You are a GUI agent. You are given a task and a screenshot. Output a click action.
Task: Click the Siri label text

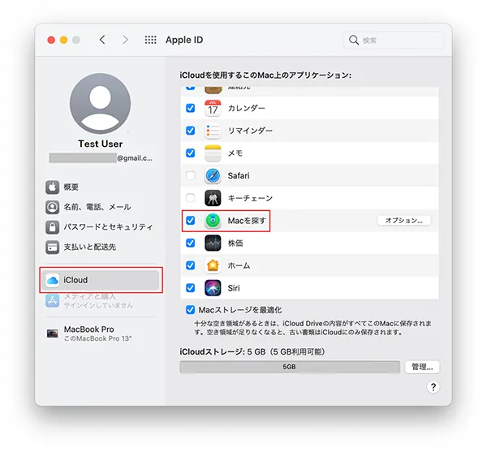coord(234,288)
